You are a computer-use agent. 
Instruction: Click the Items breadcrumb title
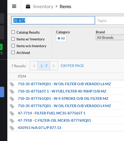pyautogui.click(x=66, y=6)
